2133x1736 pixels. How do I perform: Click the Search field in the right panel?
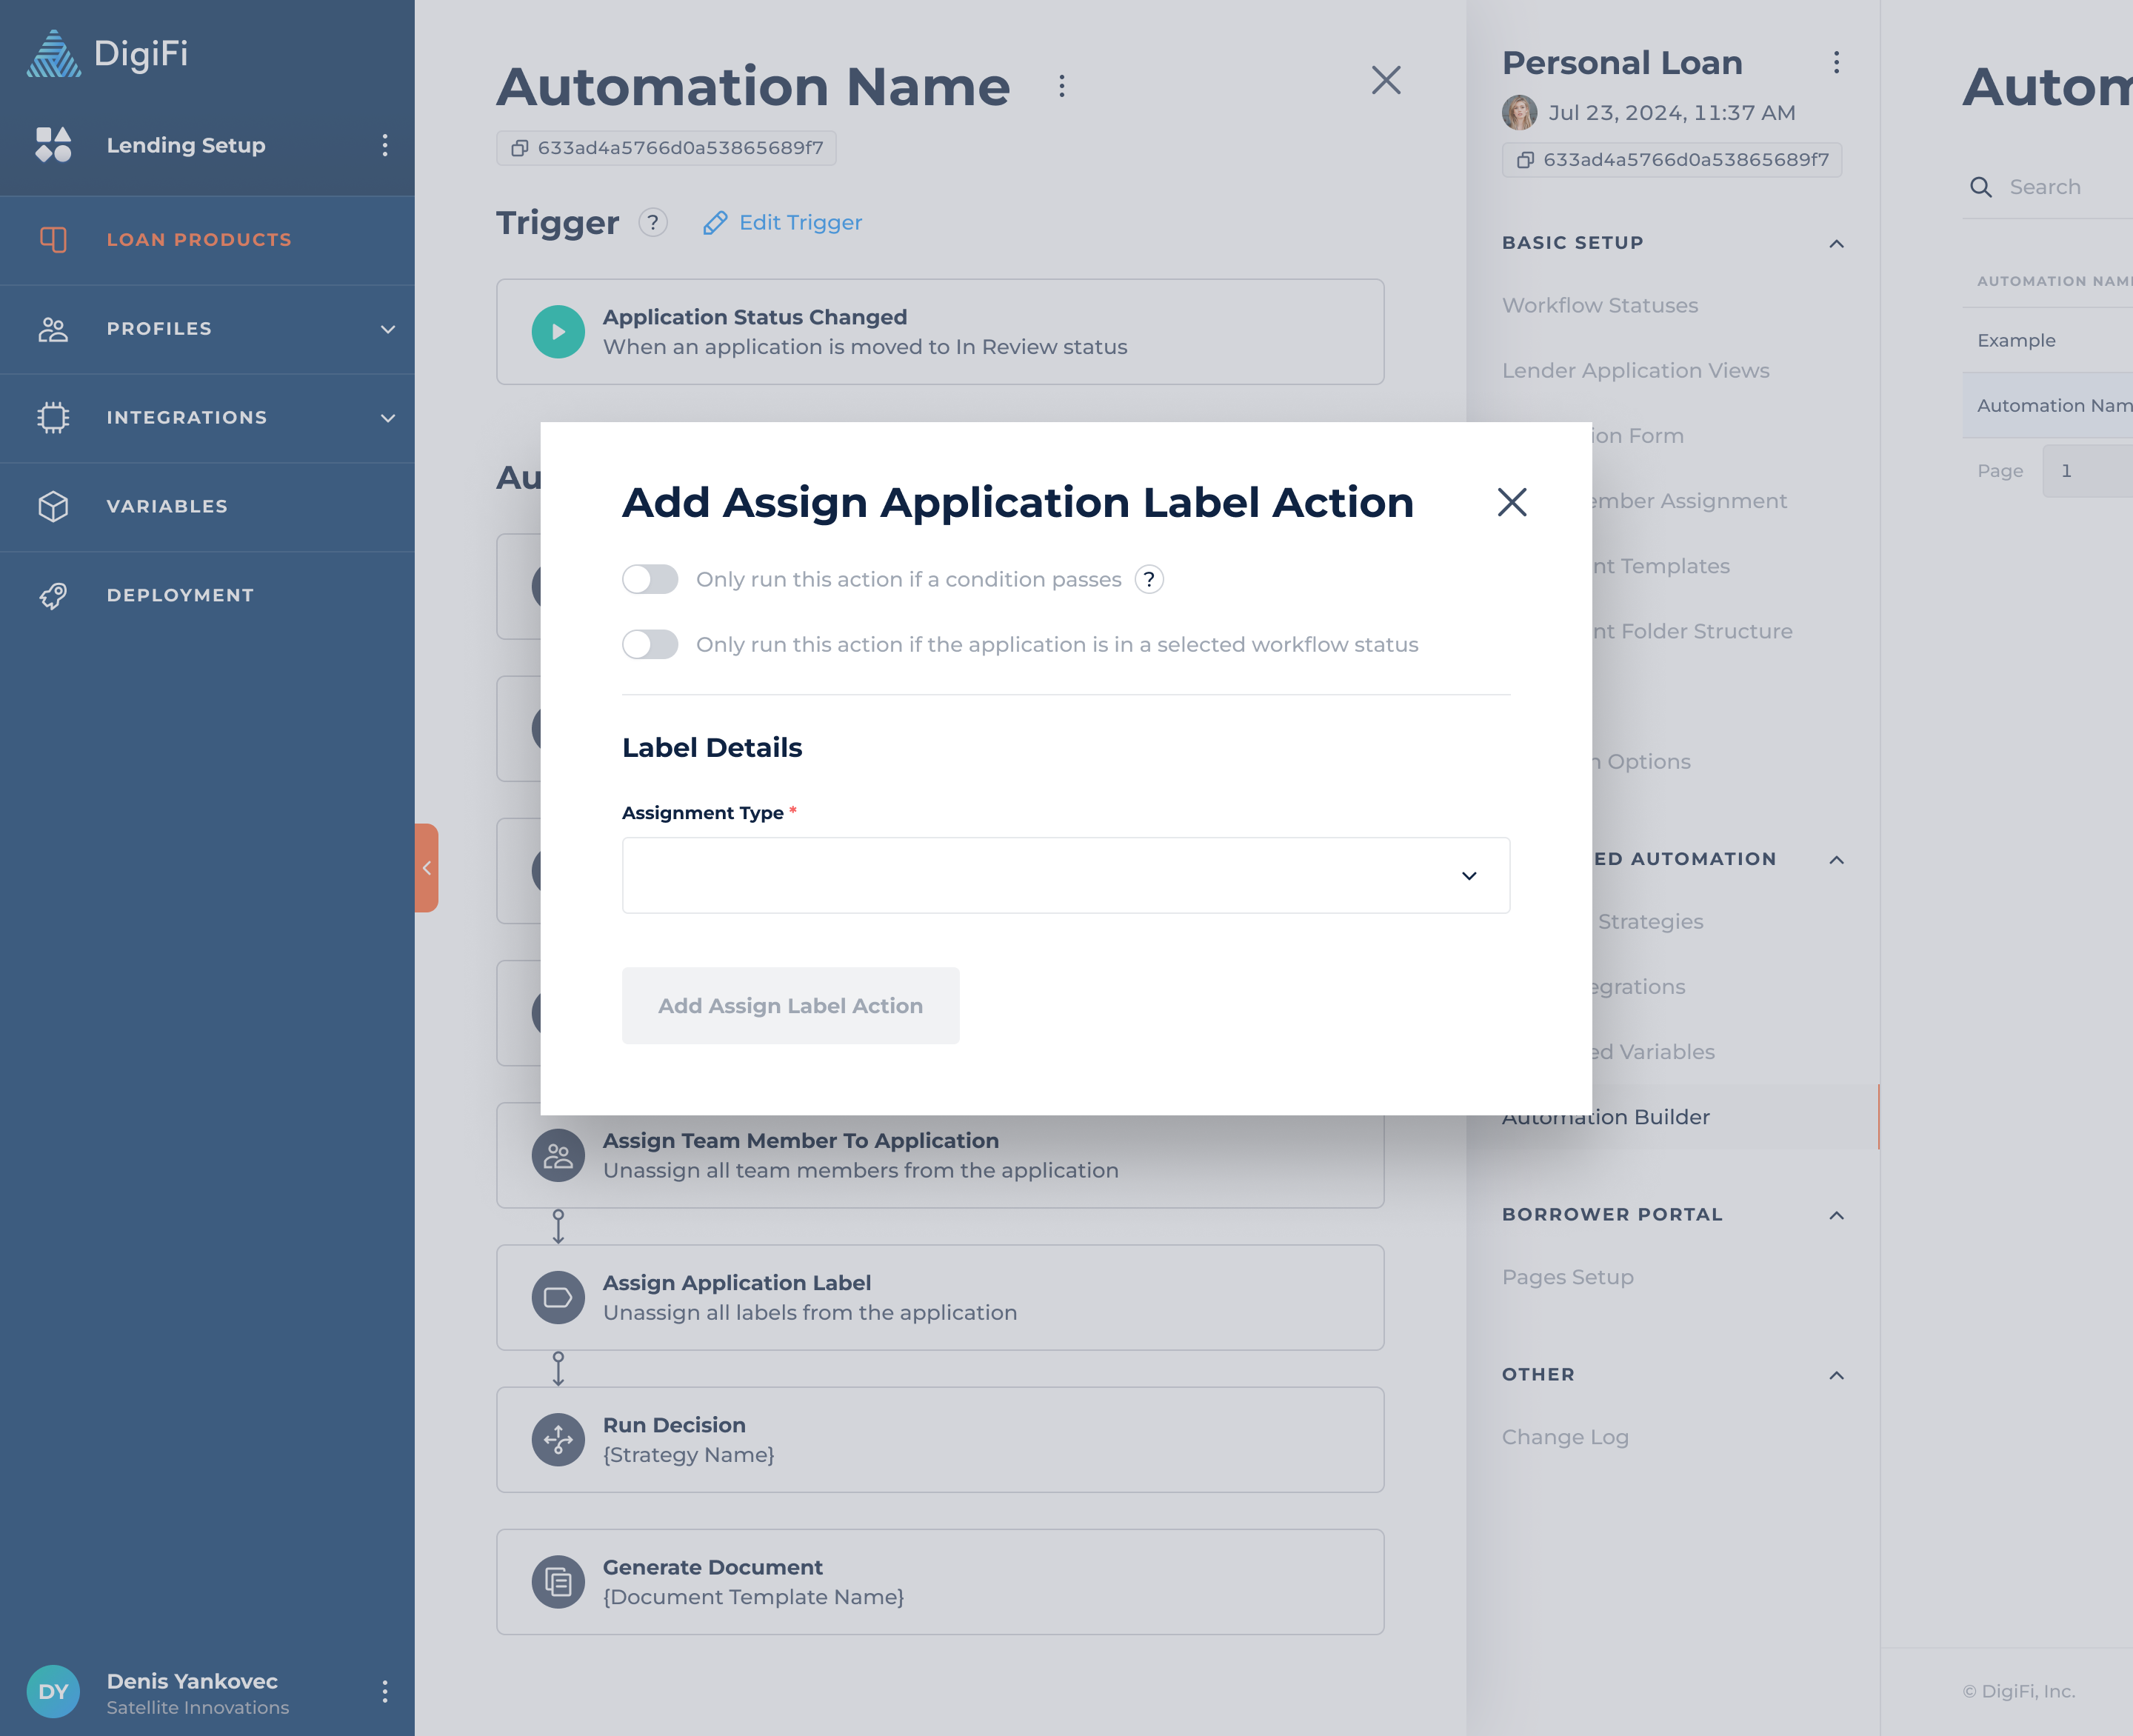2044,187
